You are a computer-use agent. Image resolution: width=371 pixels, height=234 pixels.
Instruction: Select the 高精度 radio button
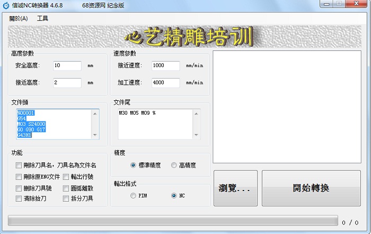pyautogui.click(x=174, y=165)
